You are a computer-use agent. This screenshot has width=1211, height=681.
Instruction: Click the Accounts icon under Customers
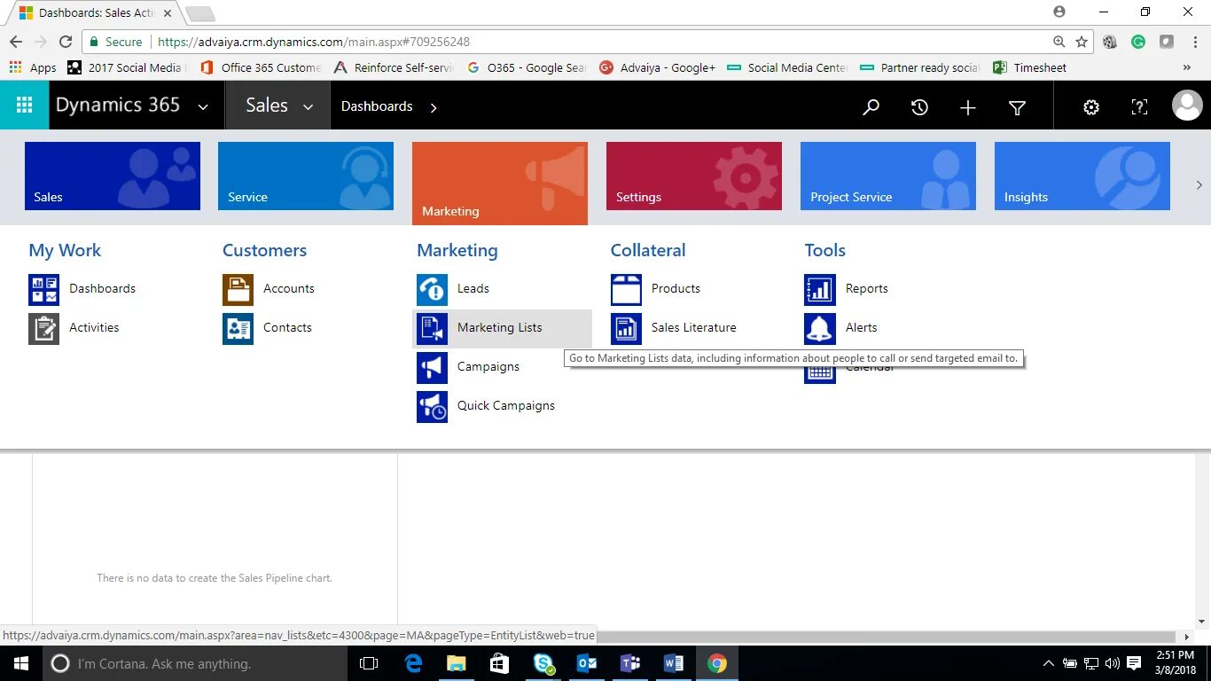[x=238, y=290]
